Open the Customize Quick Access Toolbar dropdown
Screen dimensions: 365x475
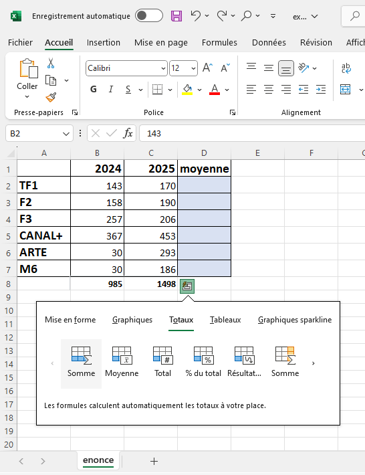(x=273, y=16)
